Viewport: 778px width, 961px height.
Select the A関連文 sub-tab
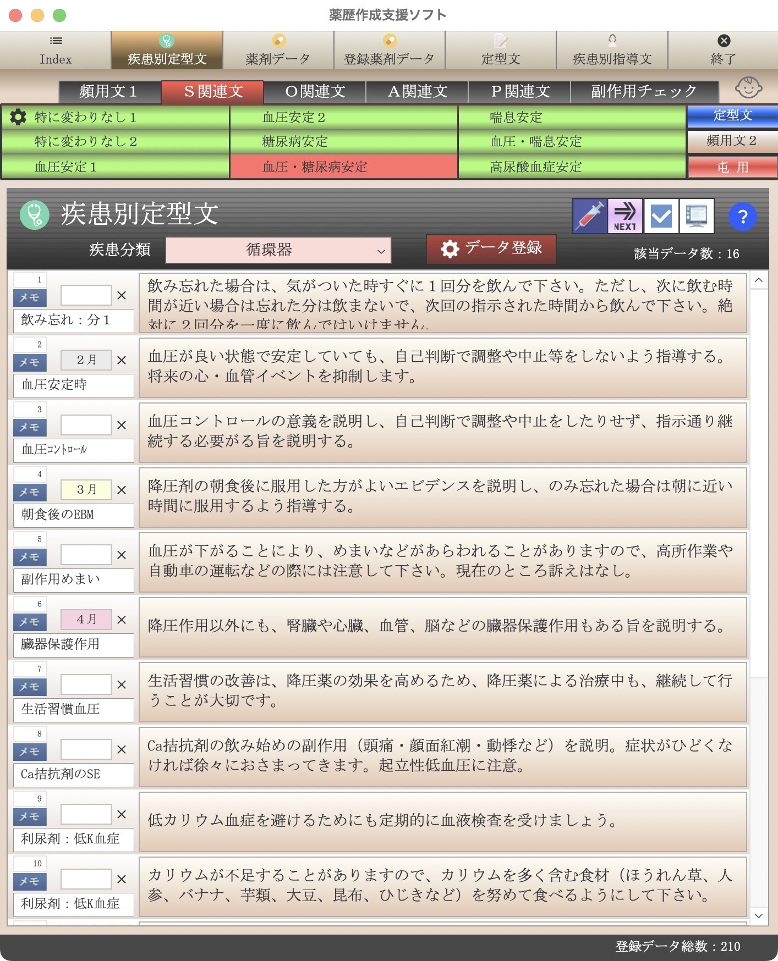click(x=417, y=92)
